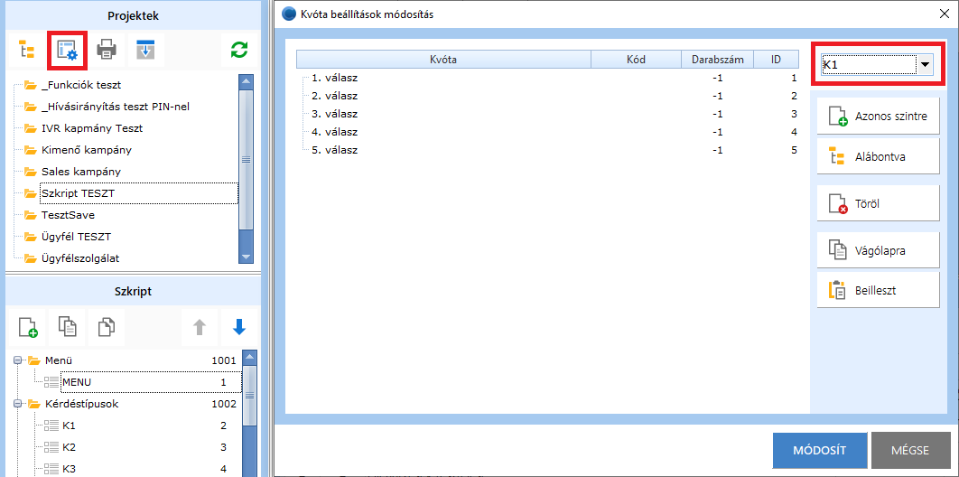Click the copy script icon
Viewport: 959px width, 477px height.
(68, 327)
